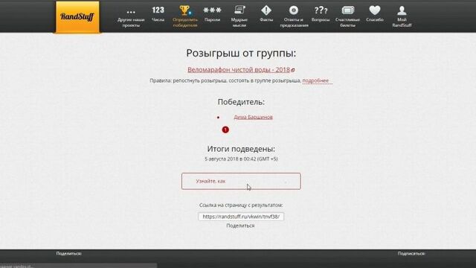The height and width of the screenshot is (268, 476).
Task: Click the Победитель heading
Action: pyautogui.click(x=241, y=102)
